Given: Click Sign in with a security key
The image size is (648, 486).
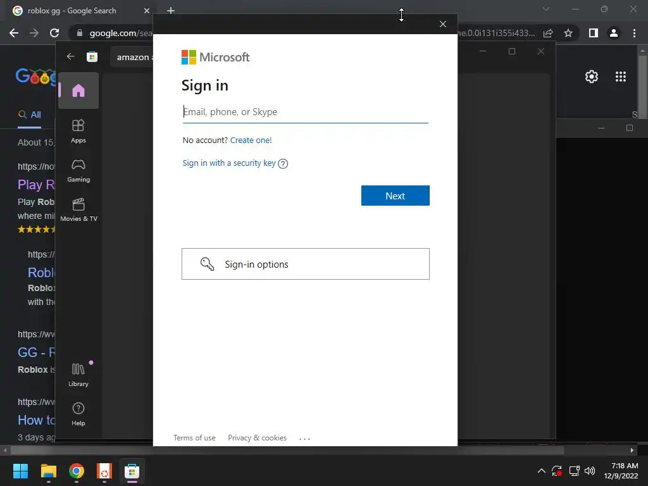Looking at the screenshot, I should tap(229, 163).
